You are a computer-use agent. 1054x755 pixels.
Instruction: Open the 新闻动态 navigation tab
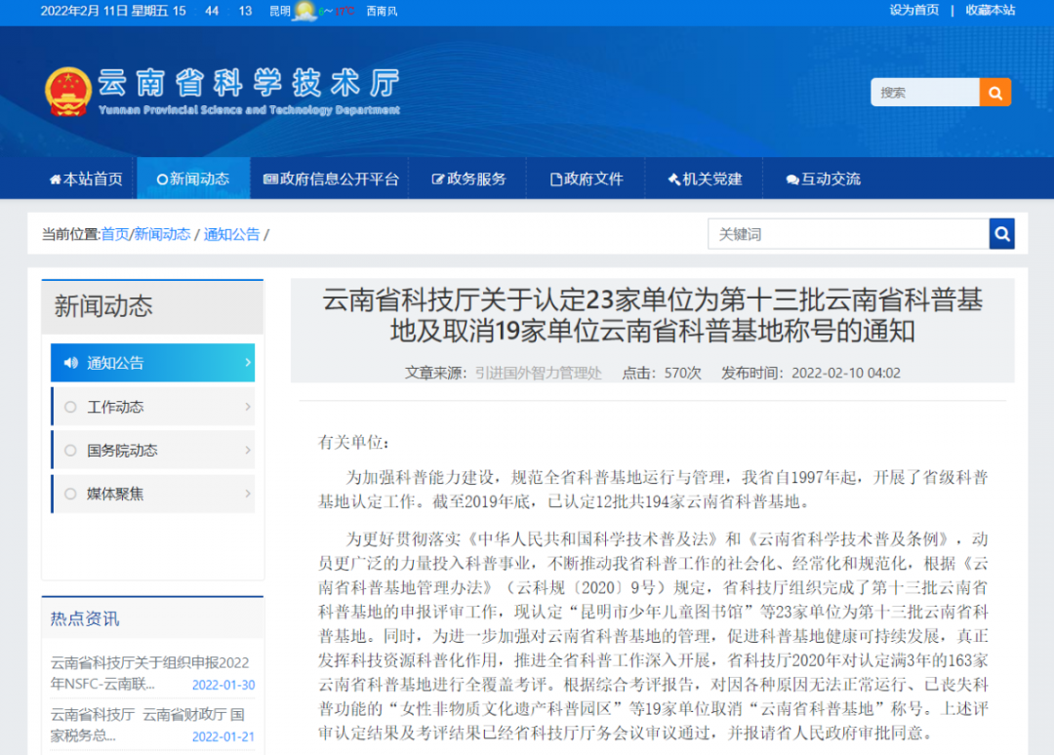tap(193, 179)
